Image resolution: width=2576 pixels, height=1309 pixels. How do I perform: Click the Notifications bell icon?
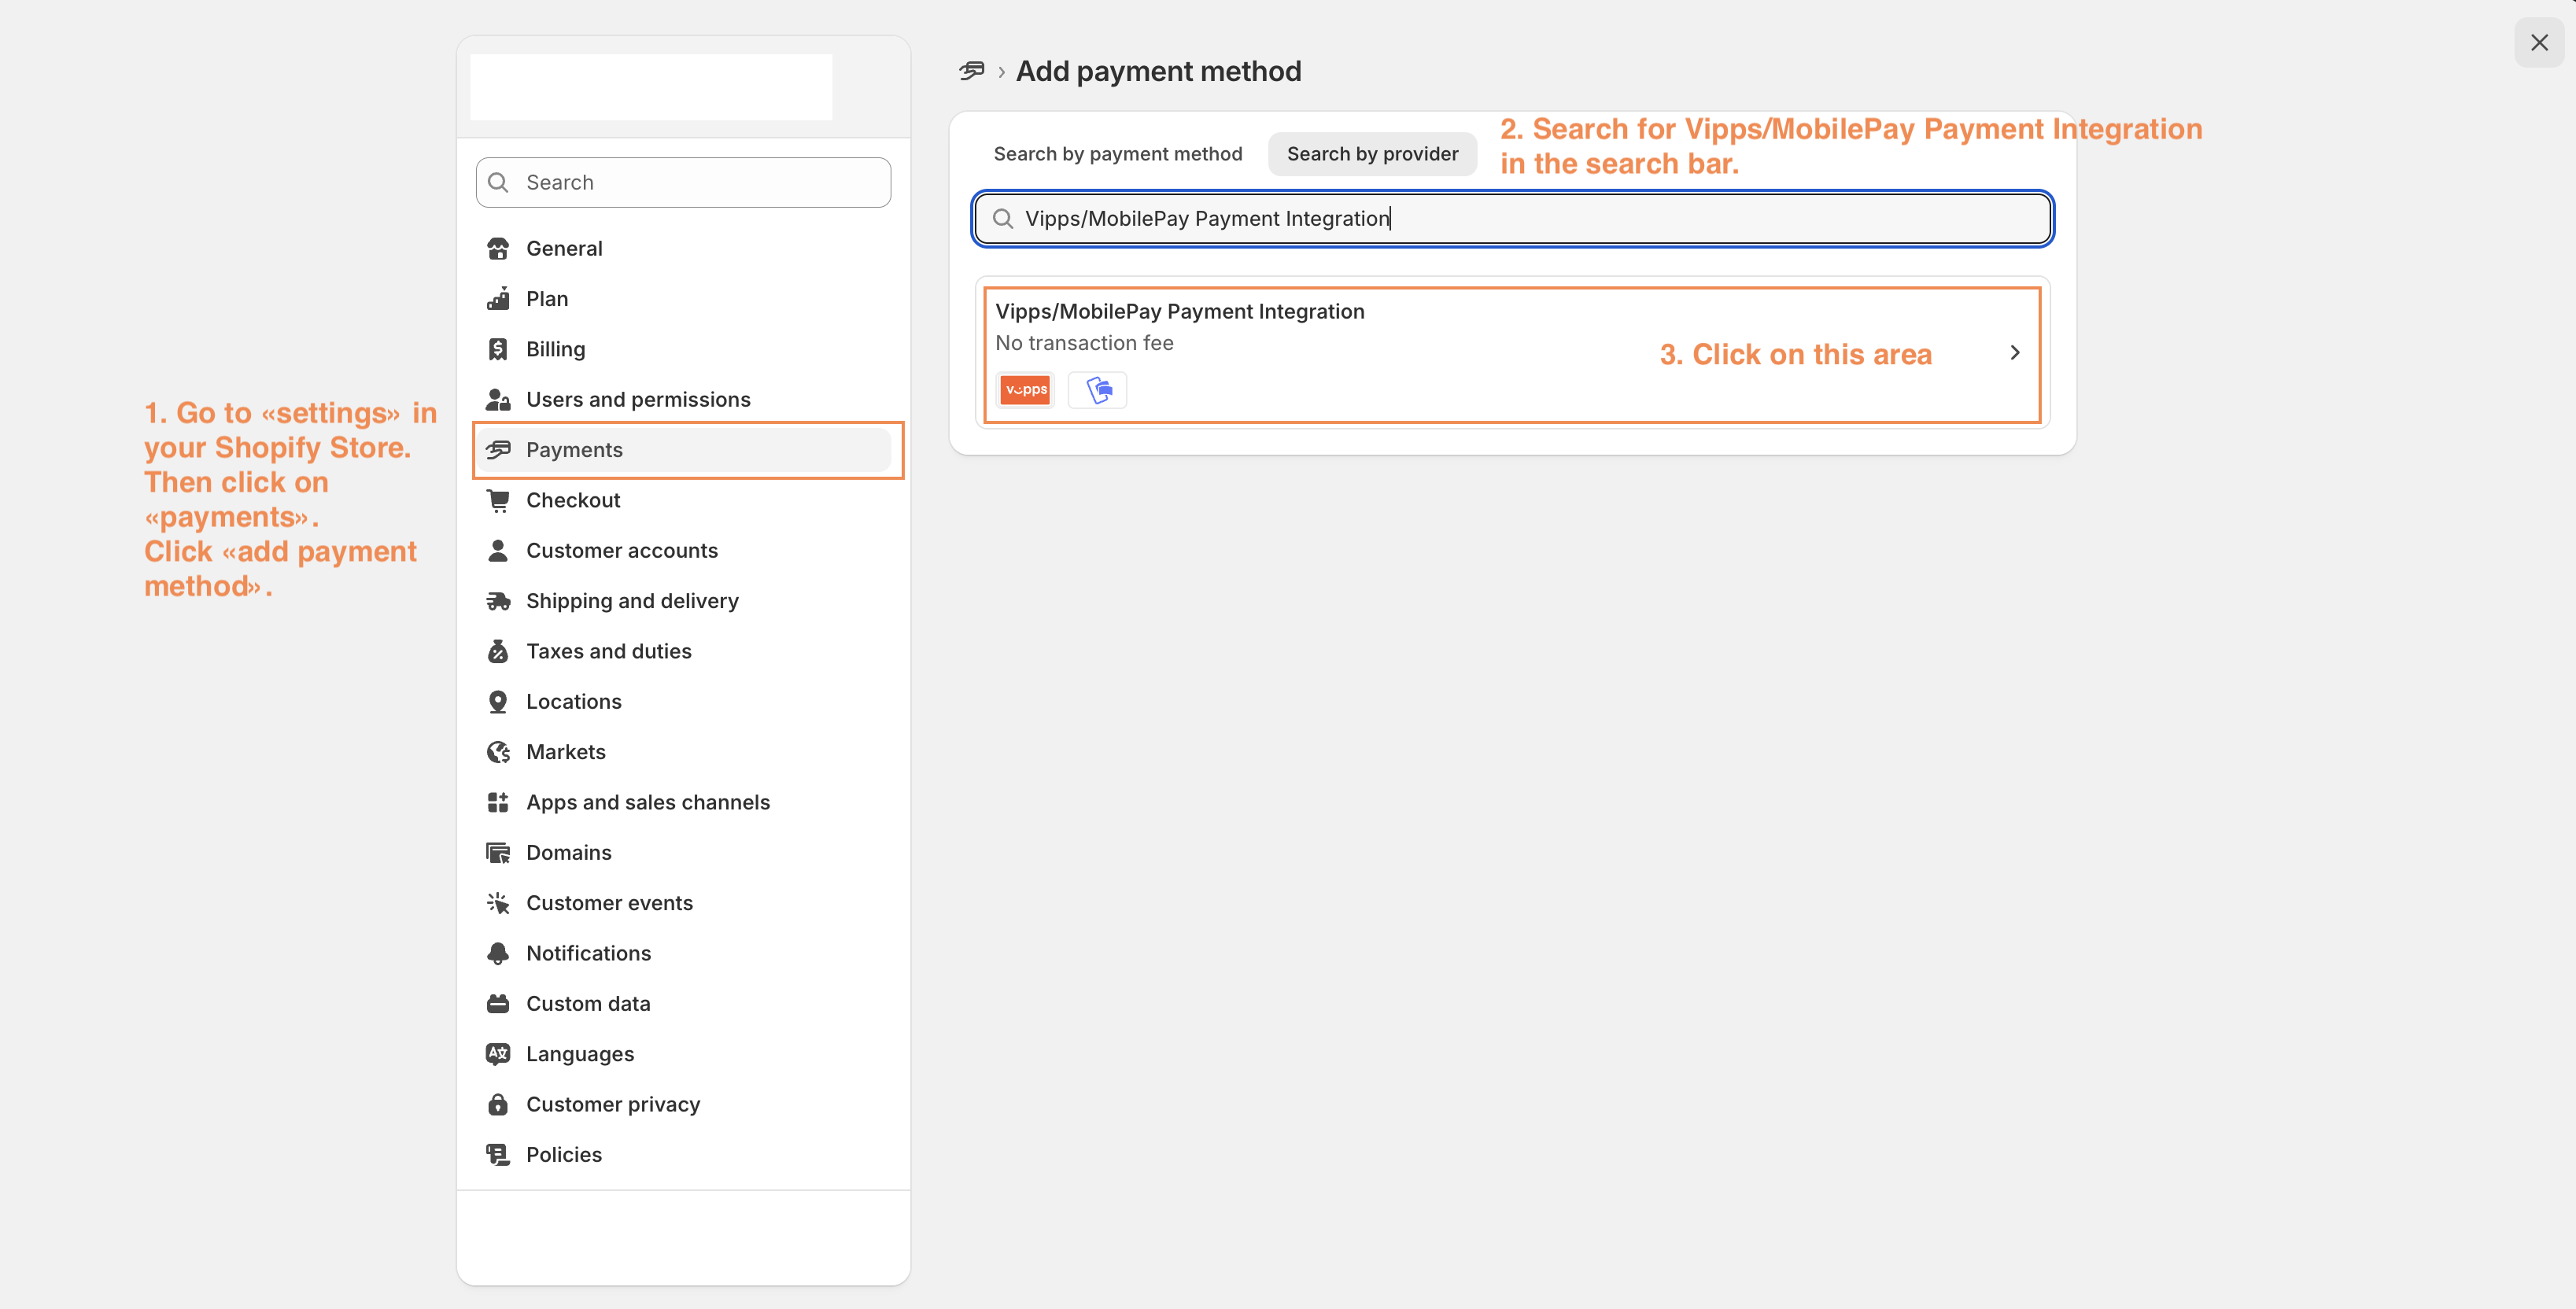(x=498, y=953)
